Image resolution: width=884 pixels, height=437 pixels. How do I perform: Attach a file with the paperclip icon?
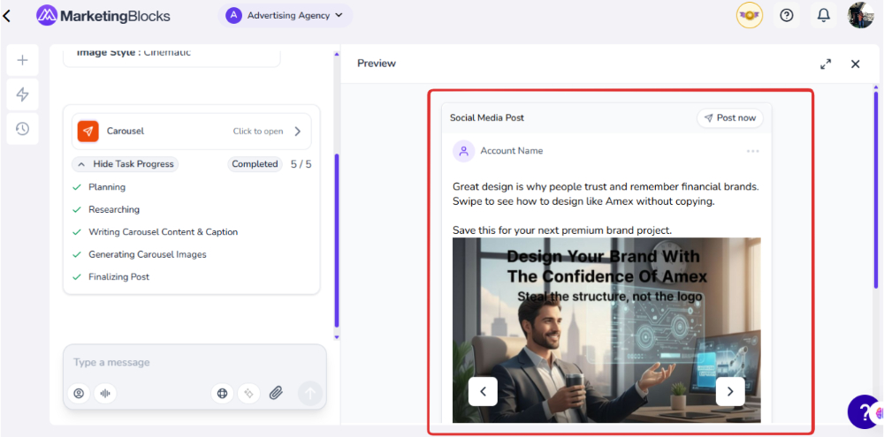[276, 394]
